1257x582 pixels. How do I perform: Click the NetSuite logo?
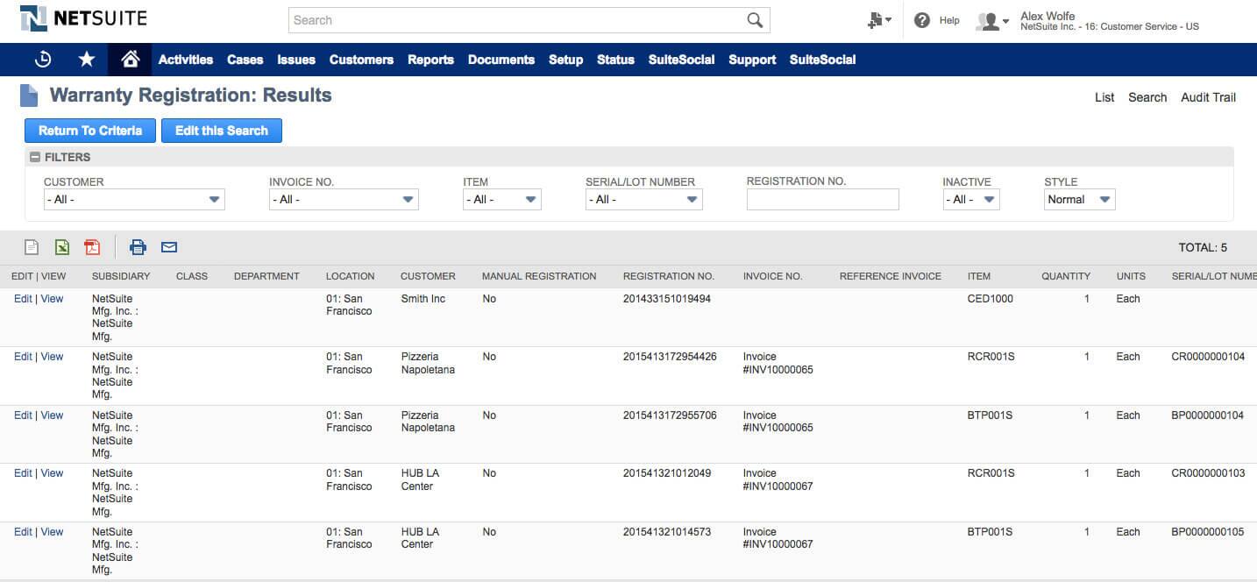pyautogui.click(x=83, y=18)
